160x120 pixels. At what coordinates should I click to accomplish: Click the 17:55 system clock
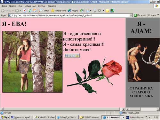pos(155,117)
